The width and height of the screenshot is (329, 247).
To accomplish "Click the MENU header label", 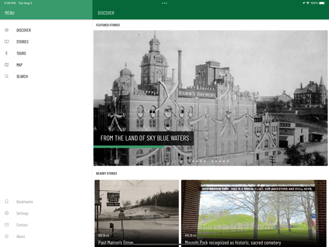I will 10,13.
